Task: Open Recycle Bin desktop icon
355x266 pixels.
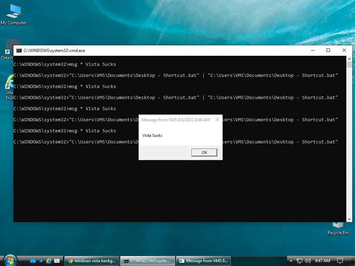Action: tap(338, 229)
